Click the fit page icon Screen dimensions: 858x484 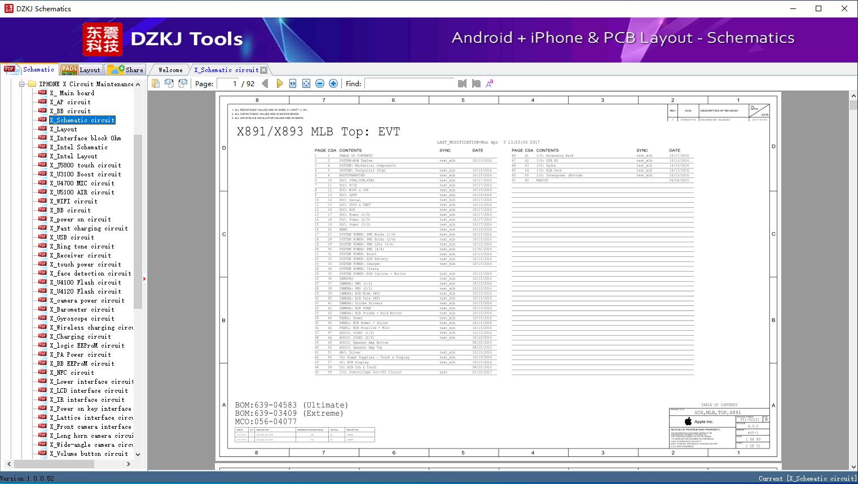tap(306, 83)
